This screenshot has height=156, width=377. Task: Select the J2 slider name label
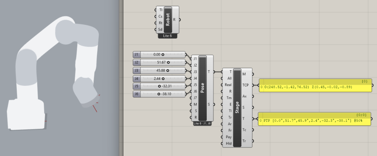point(137,62)
